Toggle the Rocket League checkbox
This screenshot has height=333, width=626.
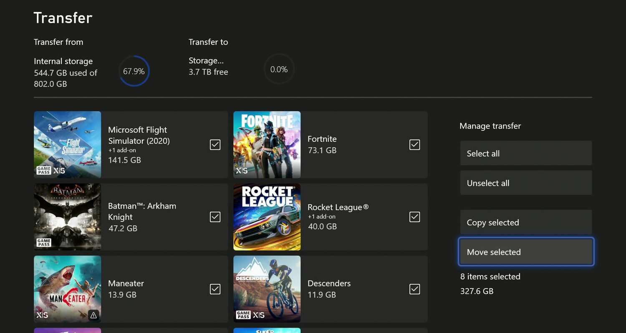[x=414, y=217]
